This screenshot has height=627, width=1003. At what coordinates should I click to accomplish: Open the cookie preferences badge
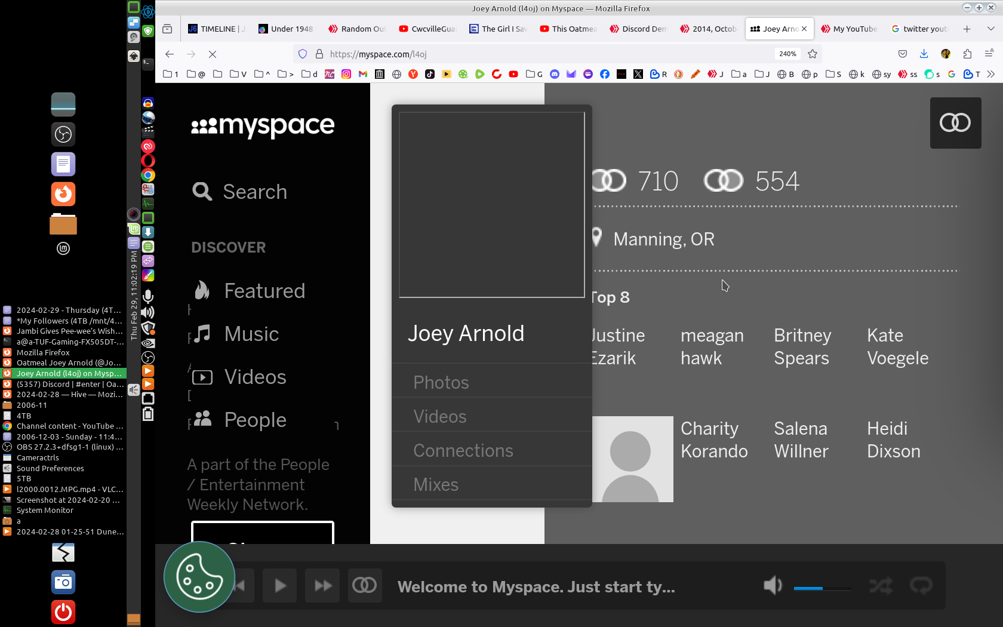click(x=199, y=577)
